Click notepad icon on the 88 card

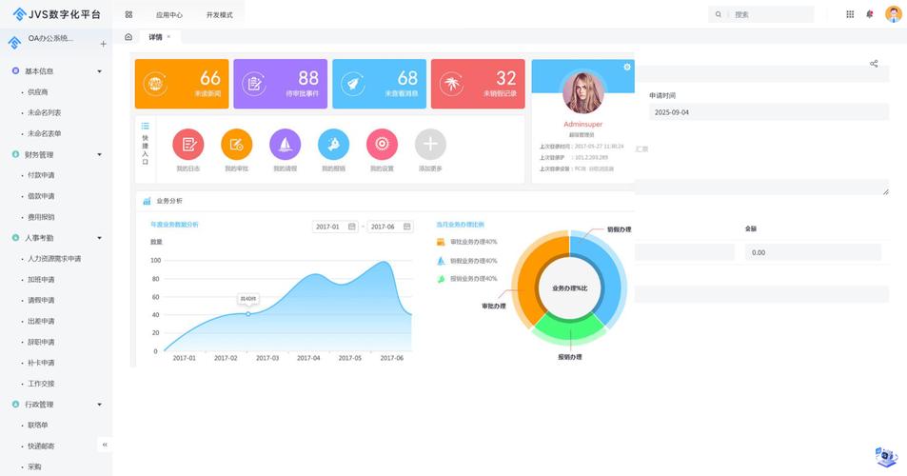pyautogui.click(x=254, y=85)
